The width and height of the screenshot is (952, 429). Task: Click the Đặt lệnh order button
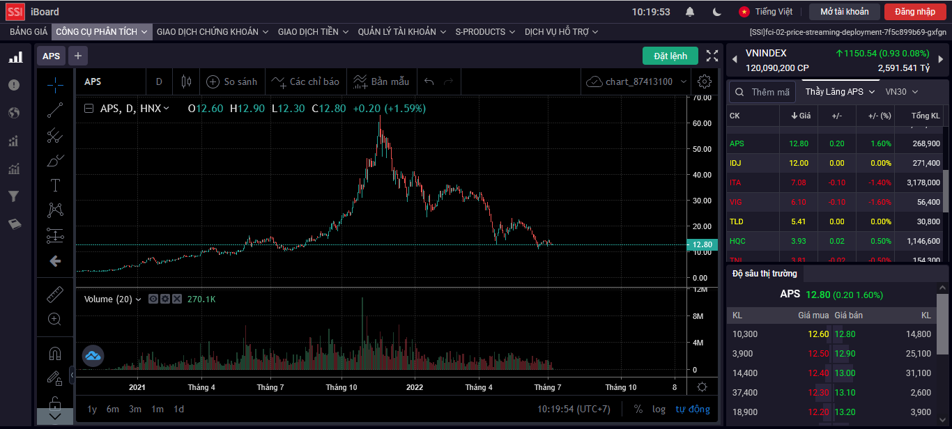(x=670, y=56)
